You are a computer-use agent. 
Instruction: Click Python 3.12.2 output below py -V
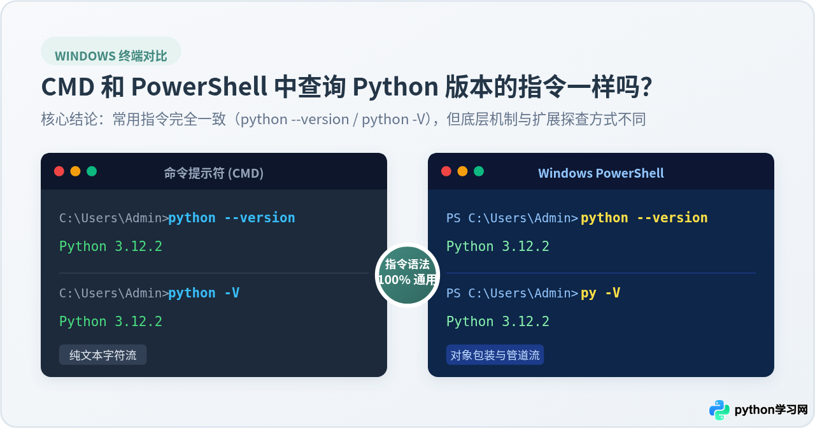[x=498, y=322]
